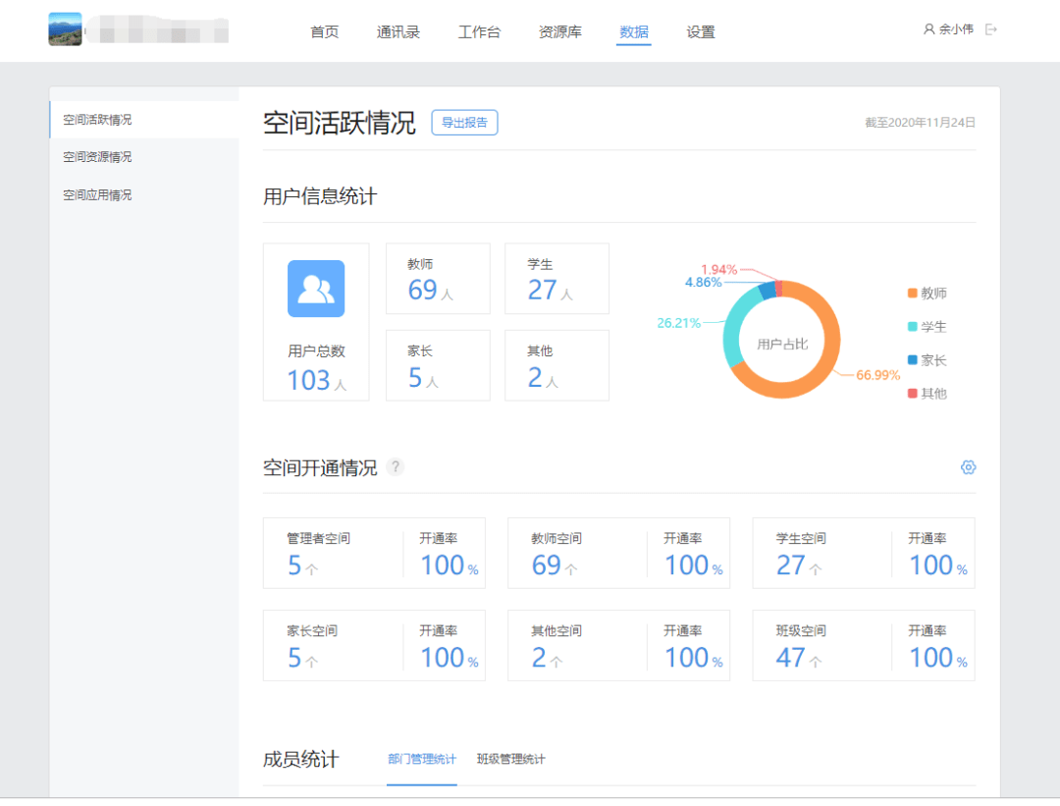
Task: Switch to the 资源库 menu
Action: tap(559, 31)
